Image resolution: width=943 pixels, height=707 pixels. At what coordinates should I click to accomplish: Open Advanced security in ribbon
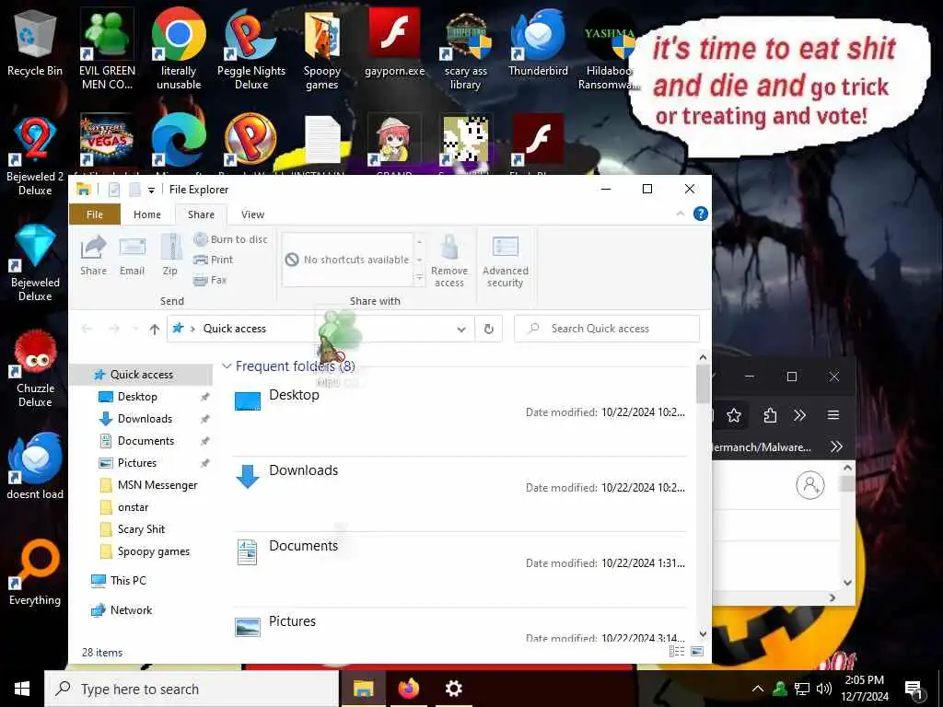point(506,261)
